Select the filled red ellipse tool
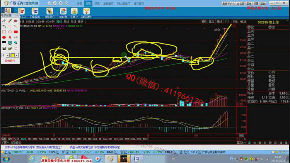 (4, 37)
